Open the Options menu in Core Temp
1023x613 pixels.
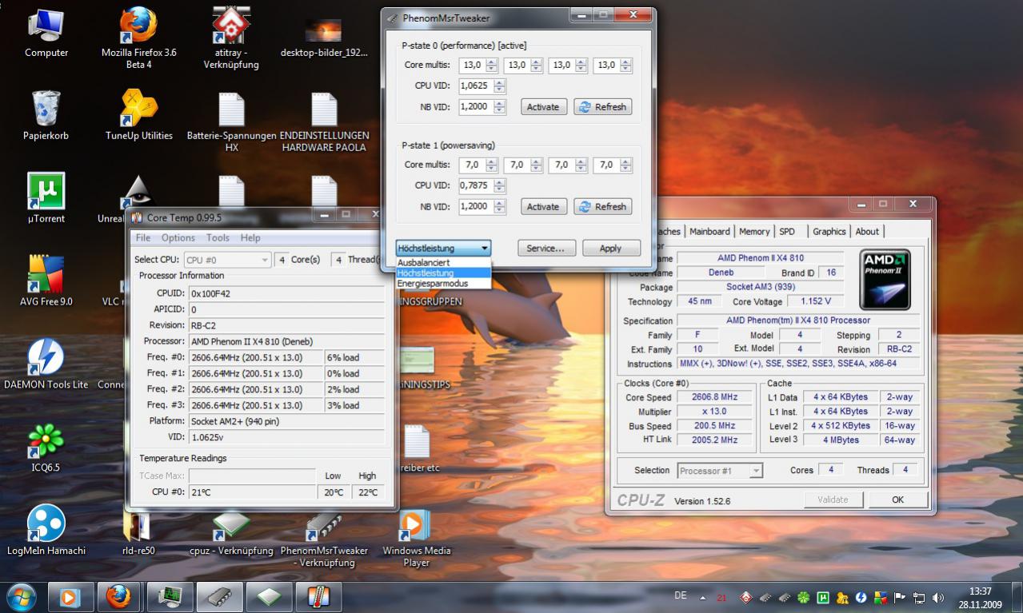[178, 237]
